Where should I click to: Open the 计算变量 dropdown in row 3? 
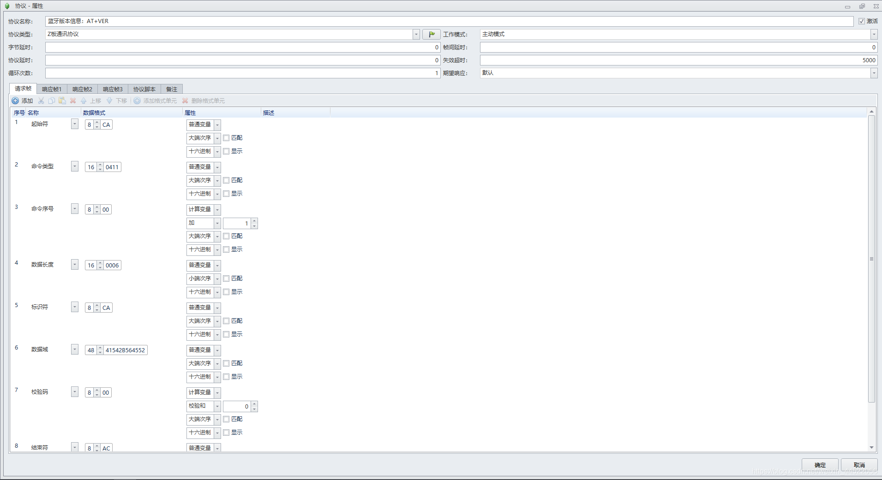217,210
